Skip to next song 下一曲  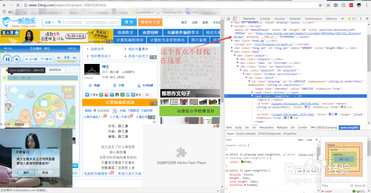click(x=46, y=59)
